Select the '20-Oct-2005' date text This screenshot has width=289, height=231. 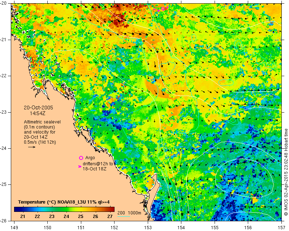pos(39,108)
